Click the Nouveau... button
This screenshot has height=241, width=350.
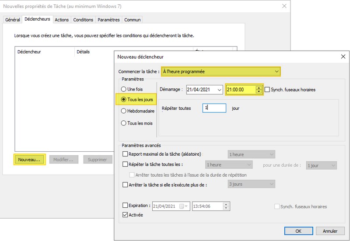pos(29,160)
